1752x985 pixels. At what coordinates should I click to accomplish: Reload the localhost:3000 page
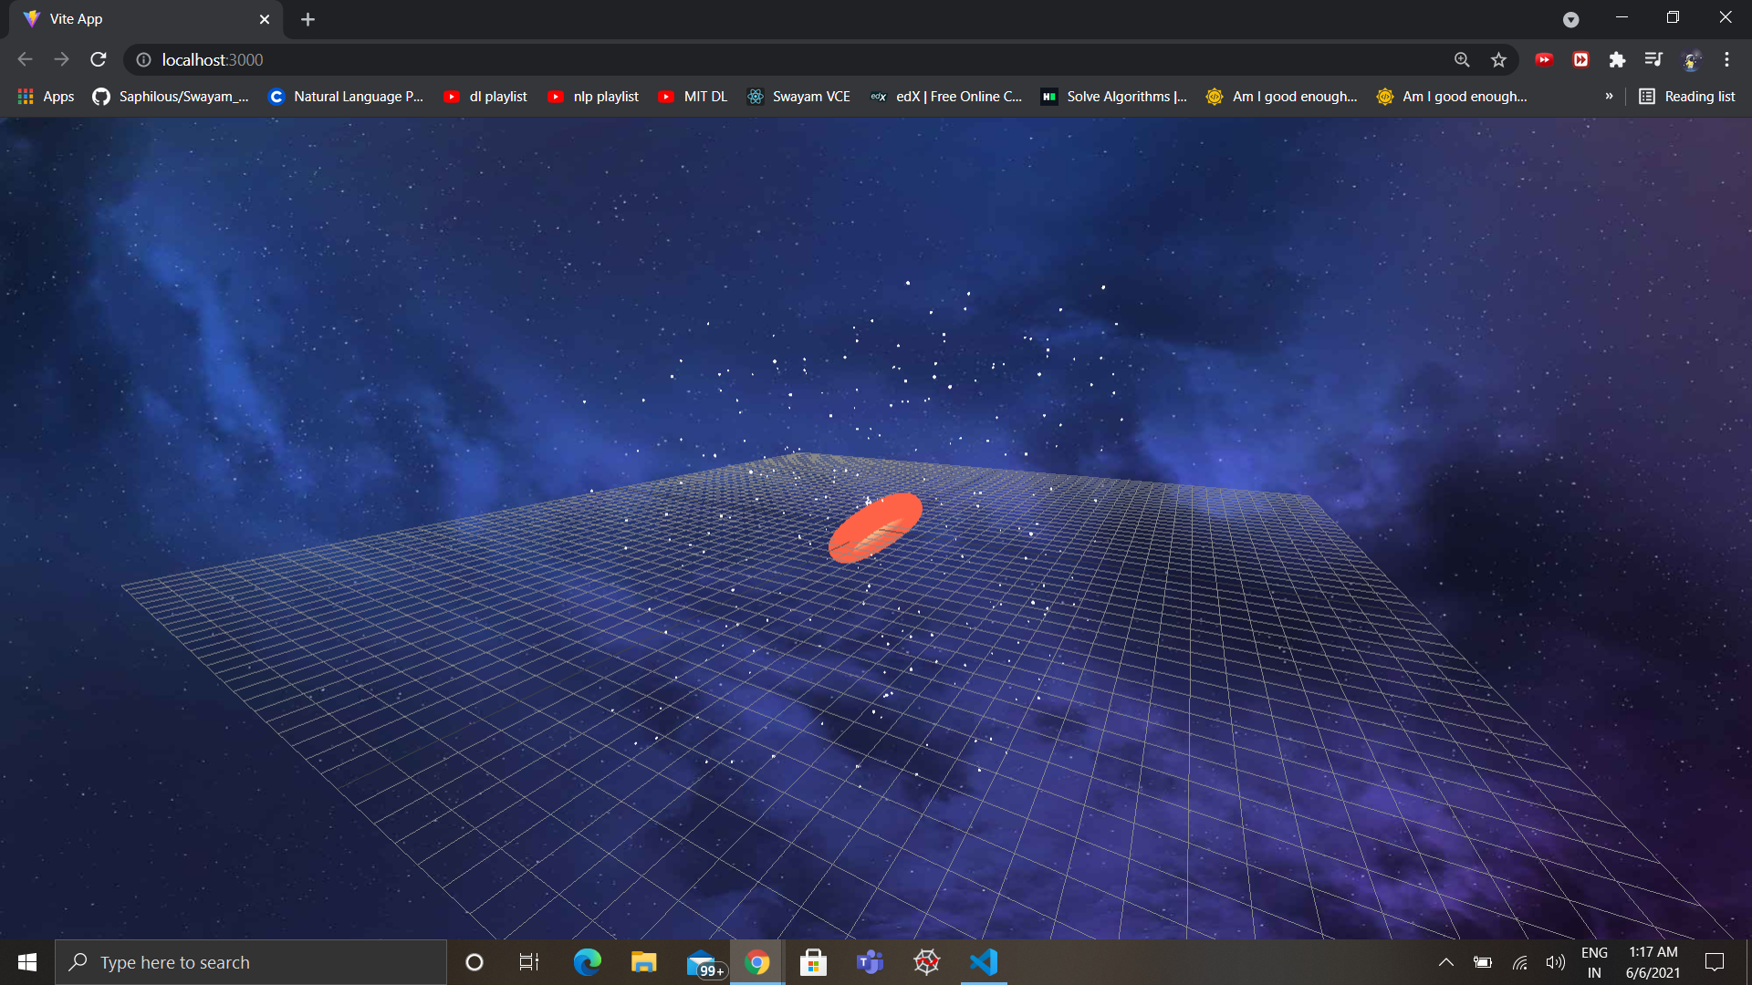[x=98, y=59]
